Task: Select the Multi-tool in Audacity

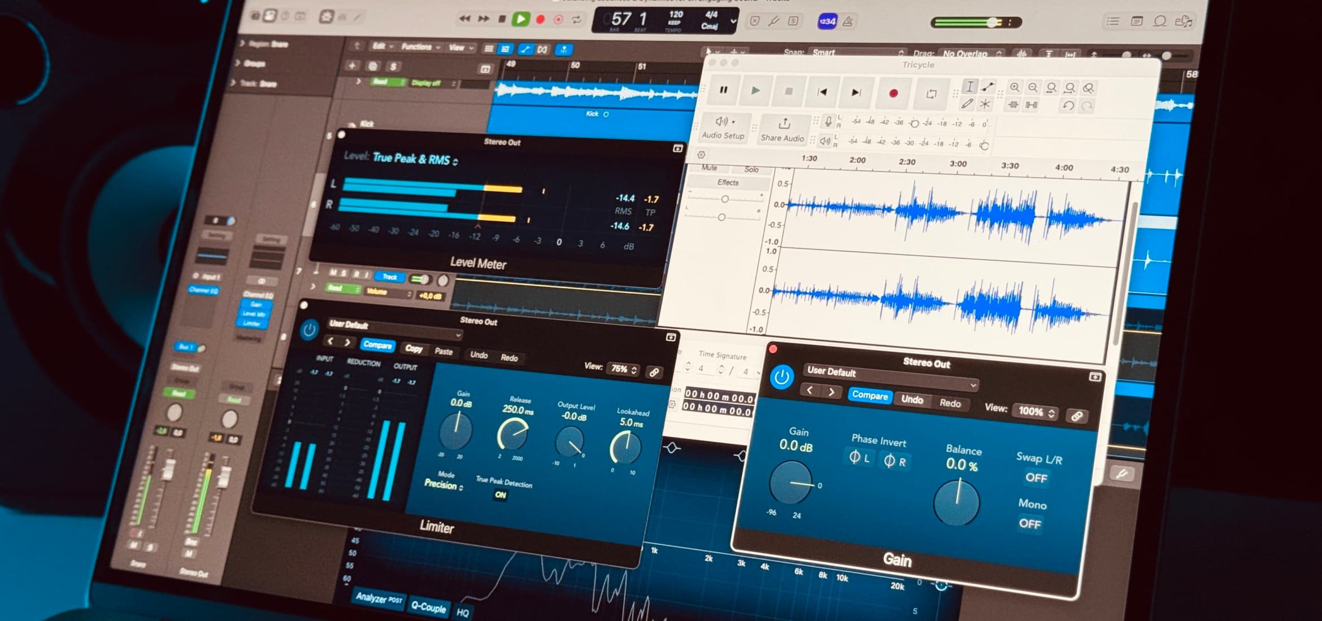Action: pos(986,104)
